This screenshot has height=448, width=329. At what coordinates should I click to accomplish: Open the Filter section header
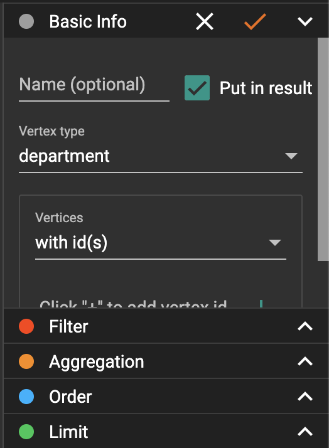point(166,326)
